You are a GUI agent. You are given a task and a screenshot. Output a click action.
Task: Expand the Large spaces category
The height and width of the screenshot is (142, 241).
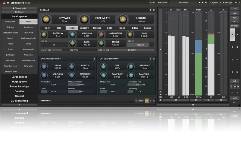[19, 77]
